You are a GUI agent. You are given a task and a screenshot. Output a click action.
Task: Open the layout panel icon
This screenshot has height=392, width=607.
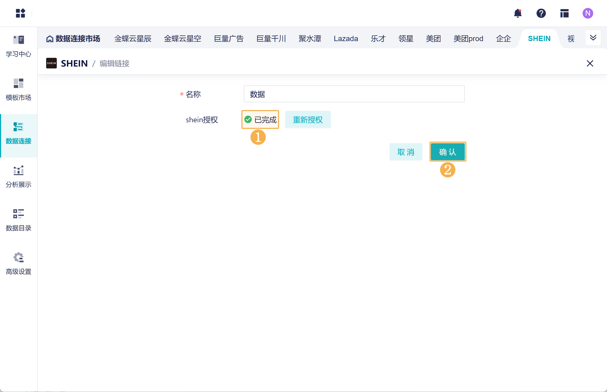tap(564, 13)
